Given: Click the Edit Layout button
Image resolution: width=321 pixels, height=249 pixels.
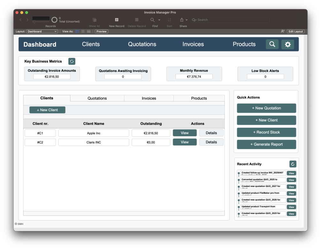Looking at the screenshot, I should coord(296,32).
